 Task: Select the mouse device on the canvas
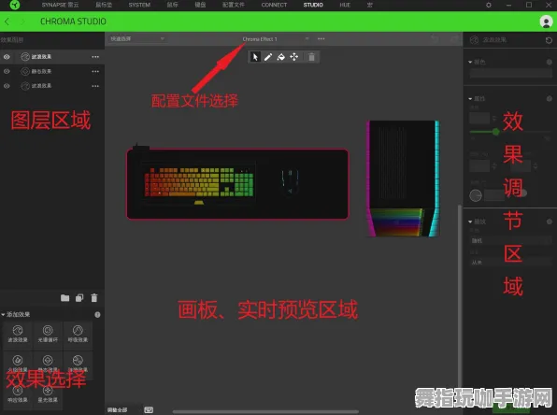290,181
